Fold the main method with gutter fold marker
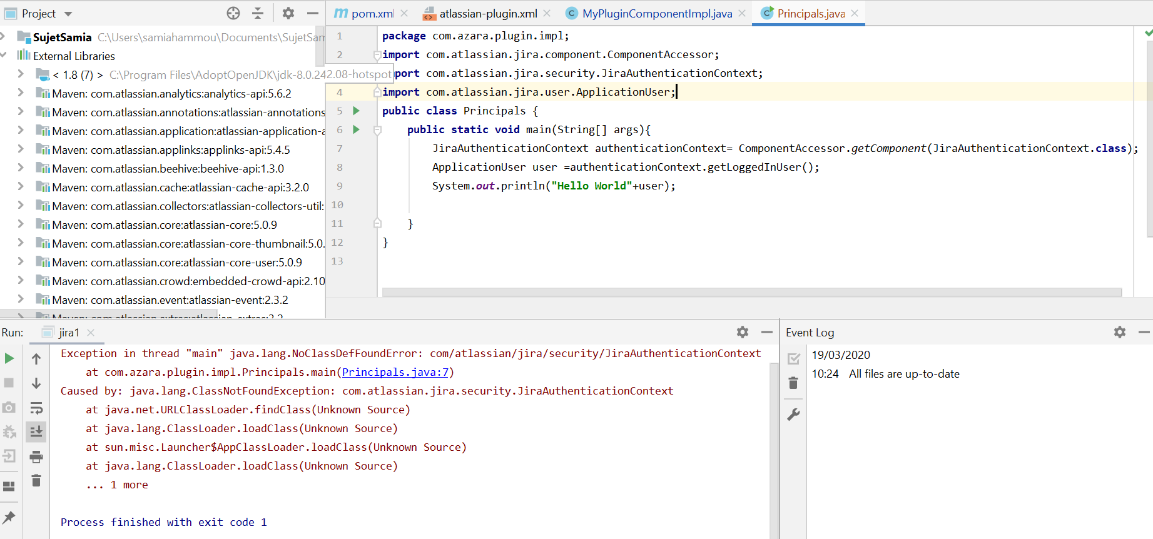This screenshot has width=1153, height=539. (x=377, y=130)
